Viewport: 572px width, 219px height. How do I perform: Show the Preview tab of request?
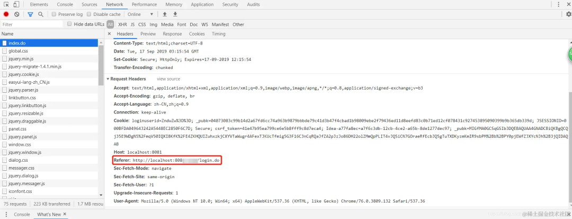click(148, 33)
